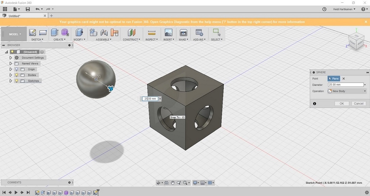Select the Joint tool icon
The height and width of the screenshot is (196, 370).
(104, 33)
